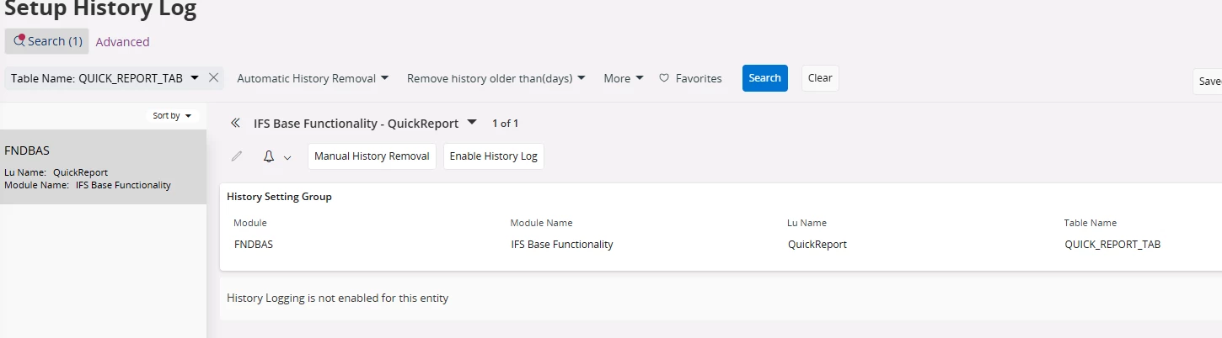Open Remove history older than(days) dropdown
The width and height of the screenshot is (1222, 338).
coord(496,78)
